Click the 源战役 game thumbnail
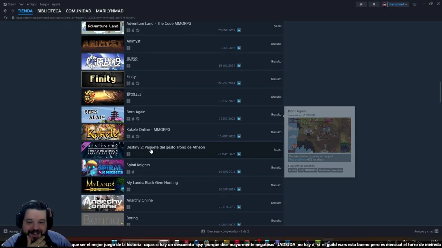 coord(103,62)
